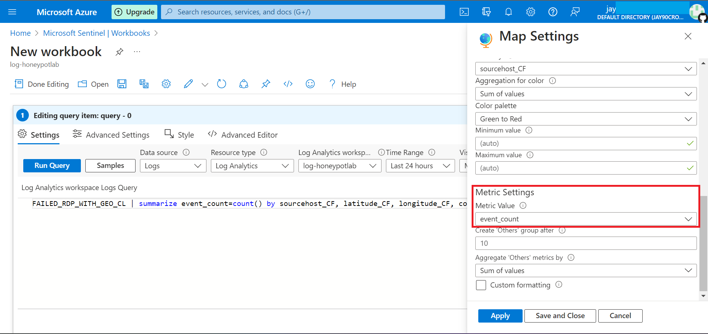This screenshot has height=334, width=708.
Task: Click Open in workbook toolbar
Action: [93, 84]
